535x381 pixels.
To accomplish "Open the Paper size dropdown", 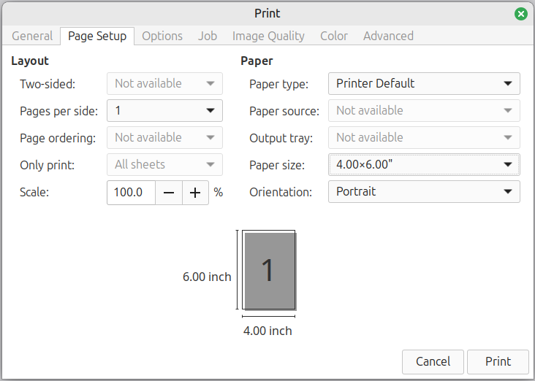I will coord(424,164).
